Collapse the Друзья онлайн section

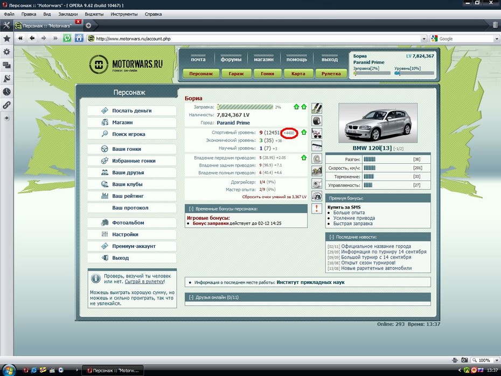[191, 297]
